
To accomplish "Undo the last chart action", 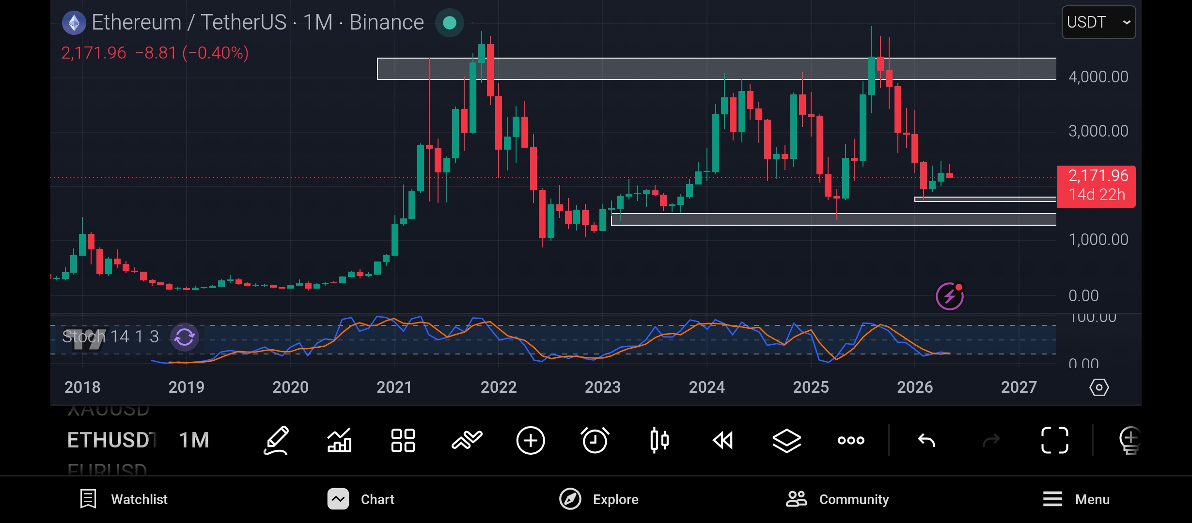I will [x=926, y=441].
